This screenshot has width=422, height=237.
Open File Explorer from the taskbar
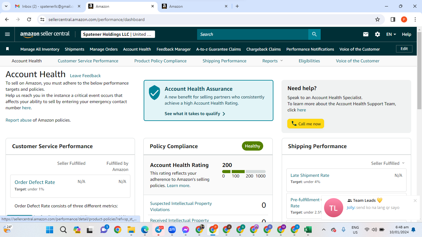[131, 230]
